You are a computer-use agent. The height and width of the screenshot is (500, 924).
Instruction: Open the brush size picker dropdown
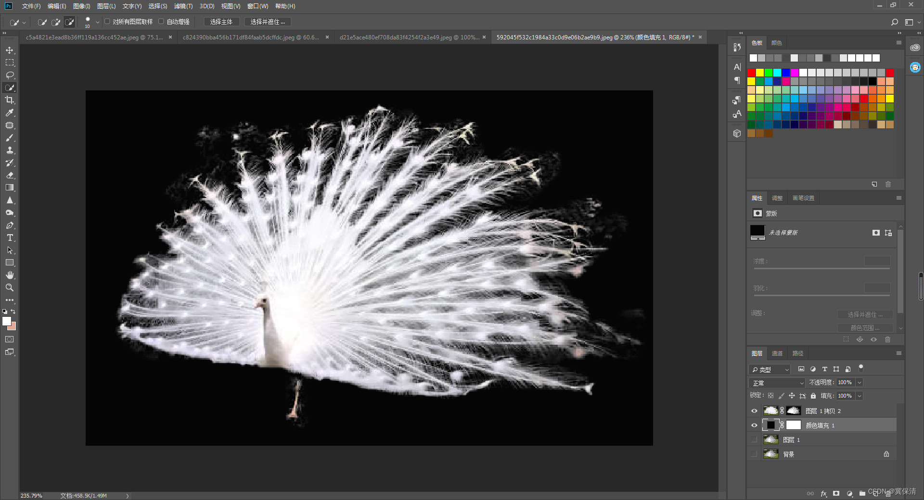[x=98, y=22]
